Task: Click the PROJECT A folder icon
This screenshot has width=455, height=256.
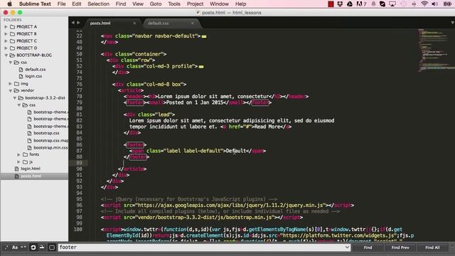Action: click(x=13, y=27)
